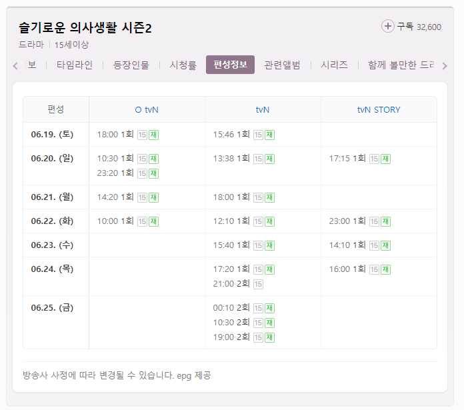464x410 pixels.
Task: Open the 관련앨범 tab
Action: coord(282,65)
